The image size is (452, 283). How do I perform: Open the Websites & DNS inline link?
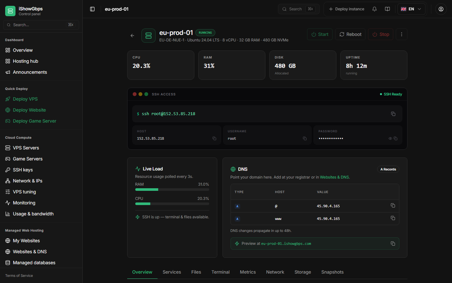coord(334,177)
